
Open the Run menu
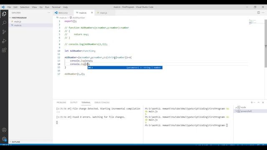click(47, 7)
